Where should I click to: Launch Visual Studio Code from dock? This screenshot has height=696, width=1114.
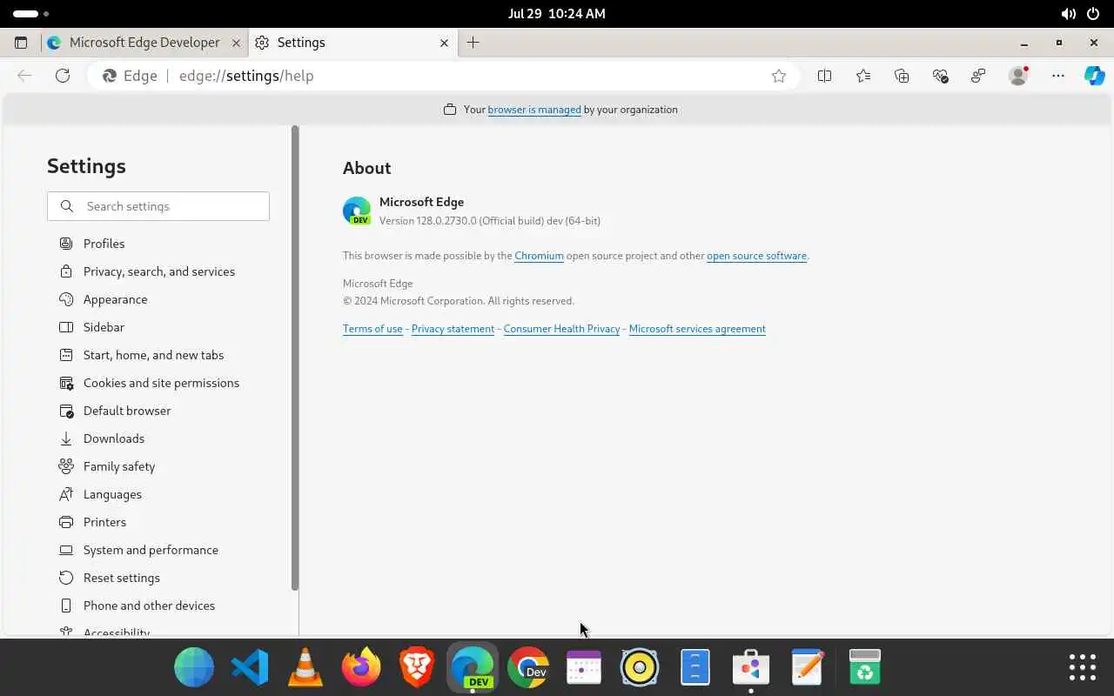pos(250,668)
